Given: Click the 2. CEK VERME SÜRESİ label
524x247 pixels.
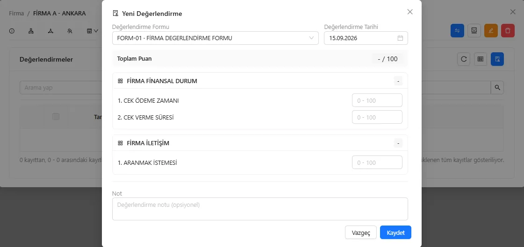Looking at the screenshot, I should [x=146, y=118].
